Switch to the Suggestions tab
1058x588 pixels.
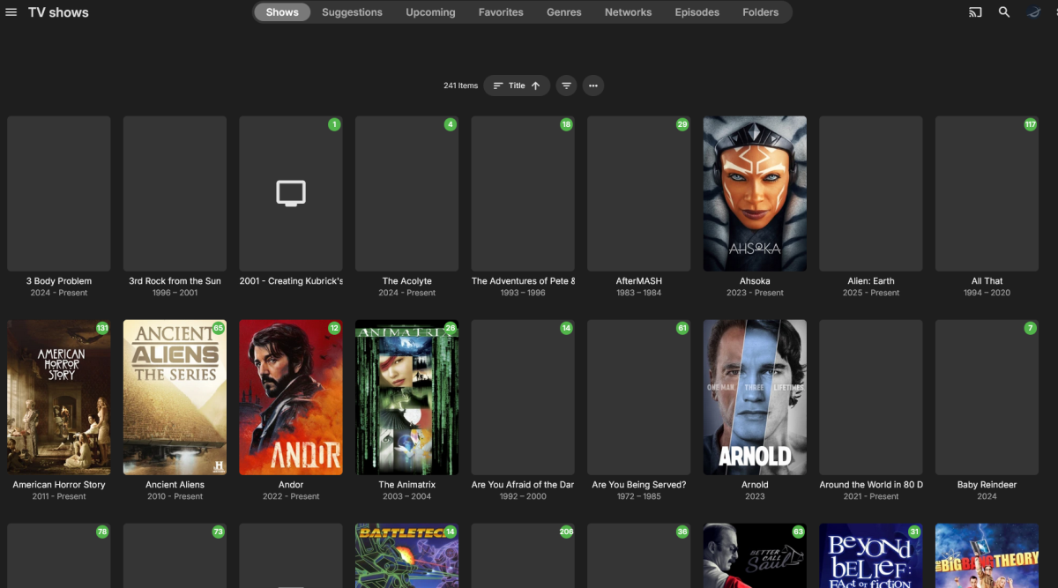click(x=352, y=12)
